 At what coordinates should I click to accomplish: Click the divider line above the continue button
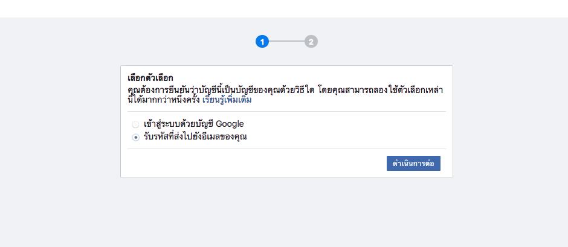click(286, 149)
